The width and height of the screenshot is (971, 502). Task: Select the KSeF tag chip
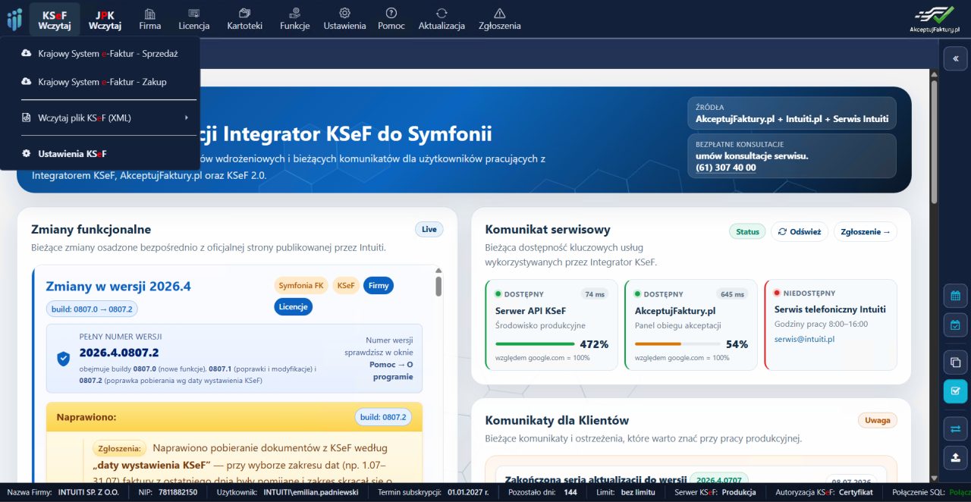coord(346,286)
